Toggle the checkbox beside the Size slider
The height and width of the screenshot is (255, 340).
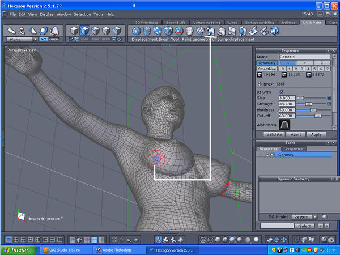click(x=329, y=97)
